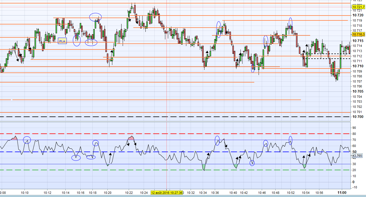
Task: Click the bold 11:00 time axis label
Action: coord(342,193)
